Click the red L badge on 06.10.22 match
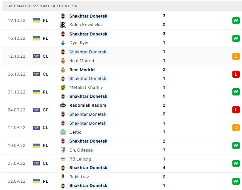The height and width of the screenshot is (190, 242). (236, 74)
